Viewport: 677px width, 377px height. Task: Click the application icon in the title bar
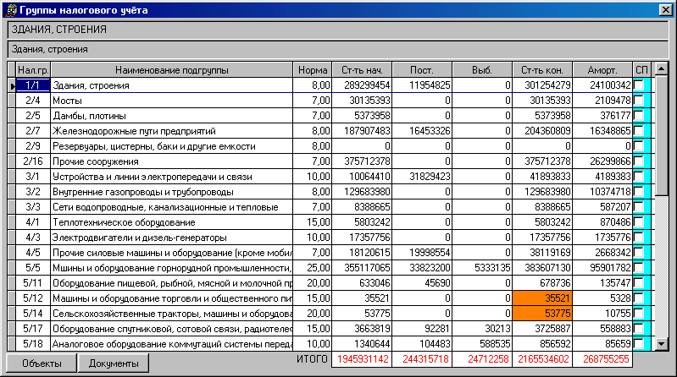pyautogui.click(x=11, y=10)
